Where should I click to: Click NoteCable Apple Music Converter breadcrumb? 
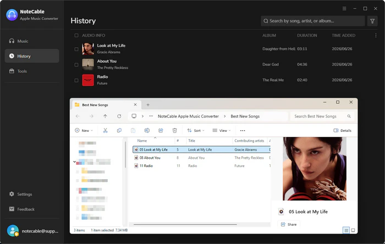click(x=188, y=117)
